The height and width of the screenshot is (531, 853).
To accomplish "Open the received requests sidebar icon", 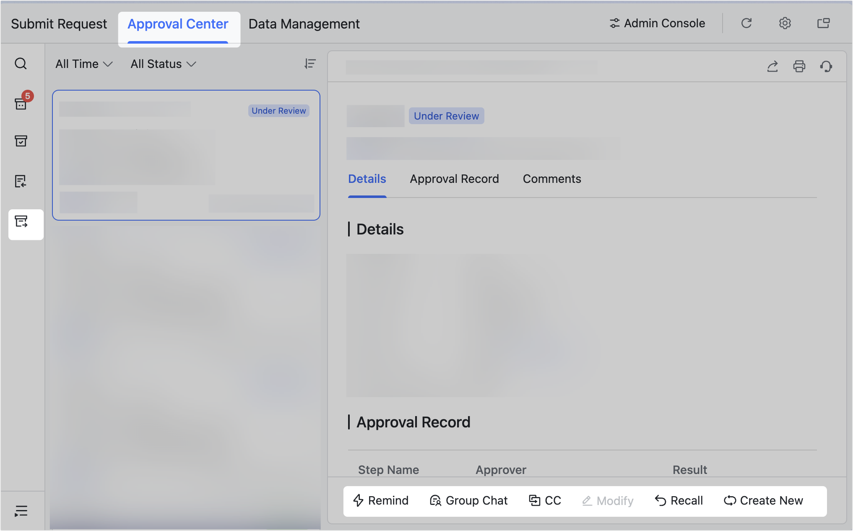I will pos(21,181).
